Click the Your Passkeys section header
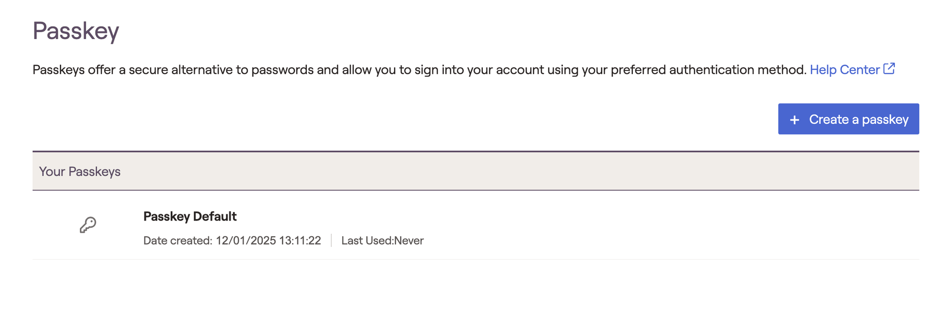Viewport: 947px width, 325px height. (x=80, y=172)
